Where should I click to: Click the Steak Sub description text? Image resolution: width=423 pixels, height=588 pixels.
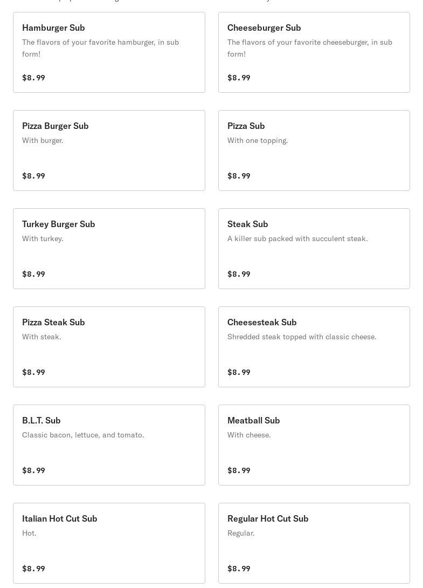[297, 238]
